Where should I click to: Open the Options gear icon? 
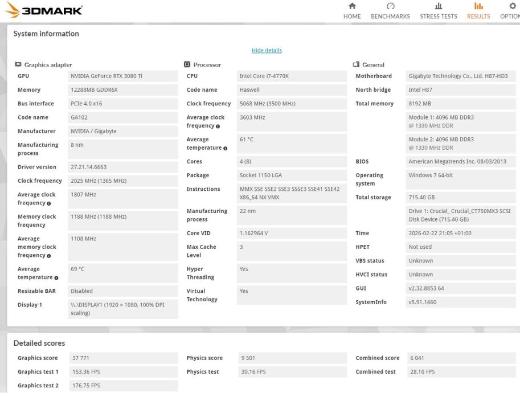point(513,6)
